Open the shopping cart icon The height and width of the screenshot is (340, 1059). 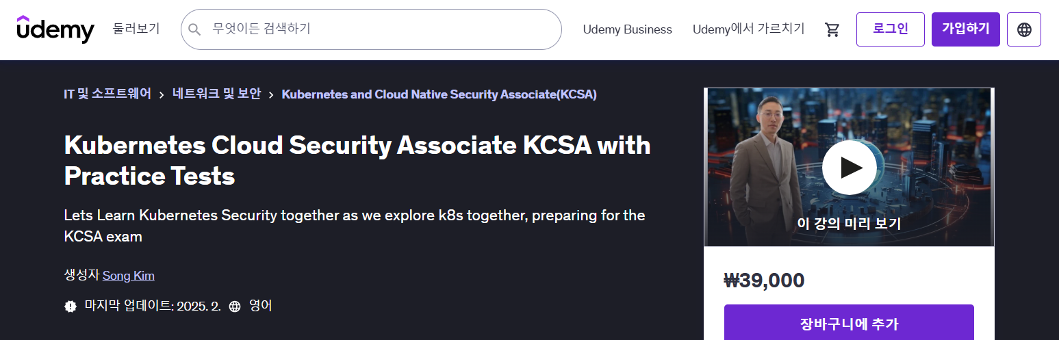pyautogui.click(x=832, y=29)
